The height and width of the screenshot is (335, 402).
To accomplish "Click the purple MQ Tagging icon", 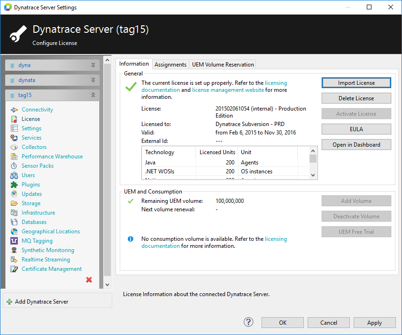I will [x=14, y=241].
